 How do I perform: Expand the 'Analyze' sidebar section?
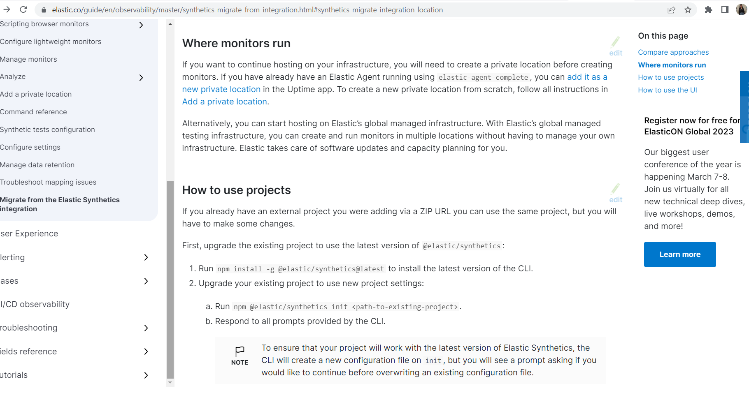click(x=141, y=77)
